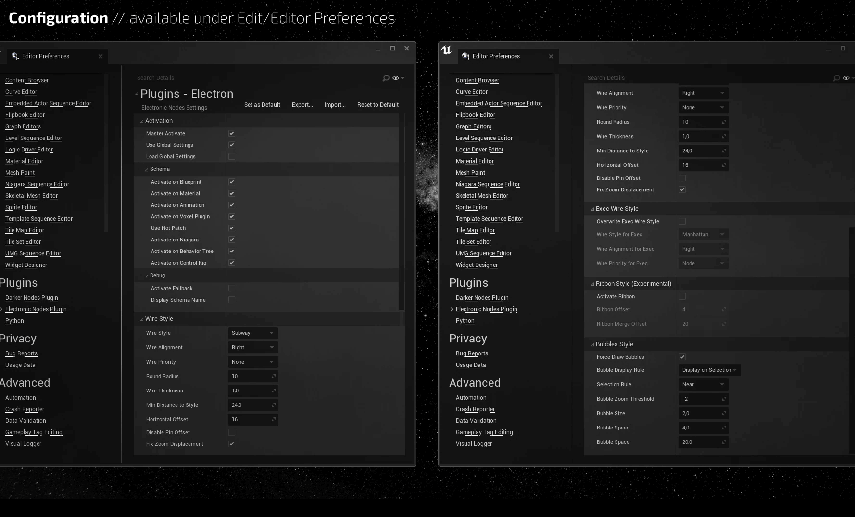Enable Overwrite Exec Wire Style checkbox

tap(682, 221)
